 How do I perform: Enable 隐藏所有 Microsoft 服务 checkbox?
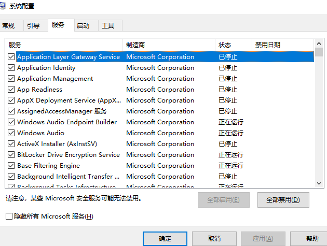pyautogui.click(x=9, y=216)
